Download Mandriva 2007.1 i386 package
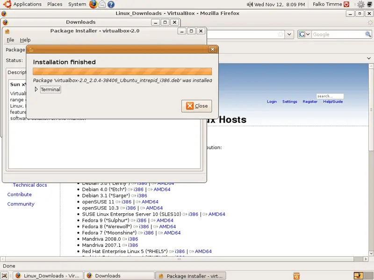The width and height of the screenshot is (374, 280). (133, 245)
